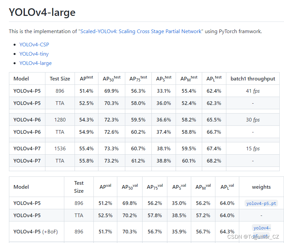Select the YOLOv4-large page heading
284x243 pixels.
(x=42, y=13)
